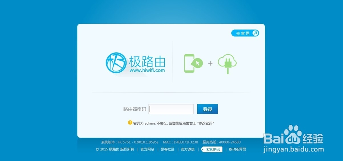The height and width of the screenshot is (161, 343).
Task: Select MAC address D4EE071F3238 text
Action: pos(180,142)
